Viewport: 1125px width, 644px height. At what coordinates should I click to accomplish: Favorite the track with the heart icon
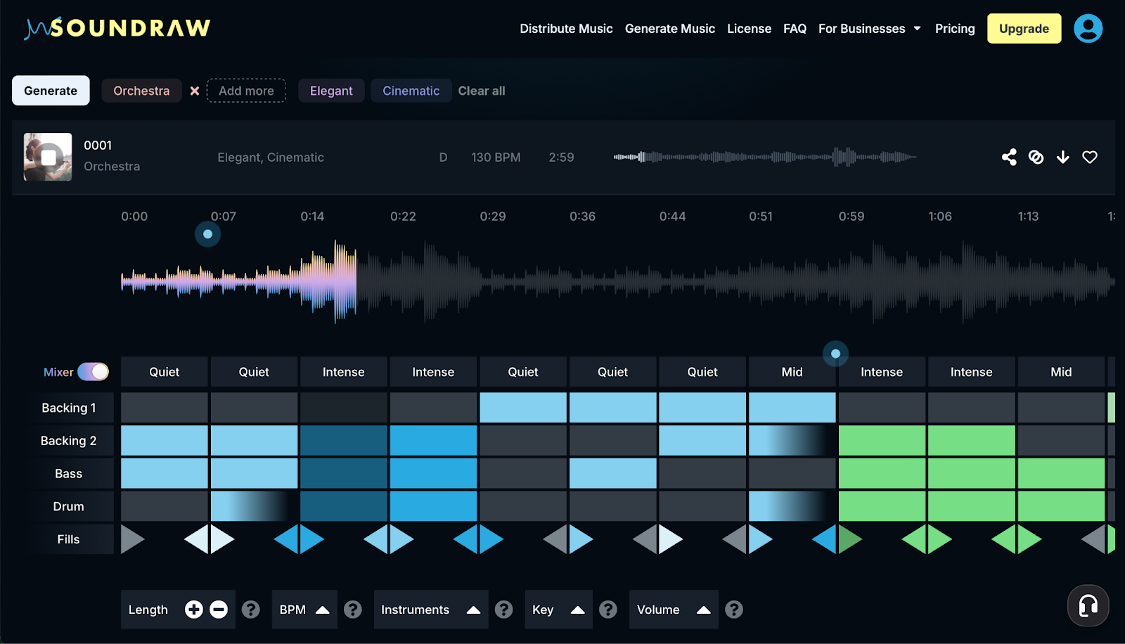(x=1089, y=157)
